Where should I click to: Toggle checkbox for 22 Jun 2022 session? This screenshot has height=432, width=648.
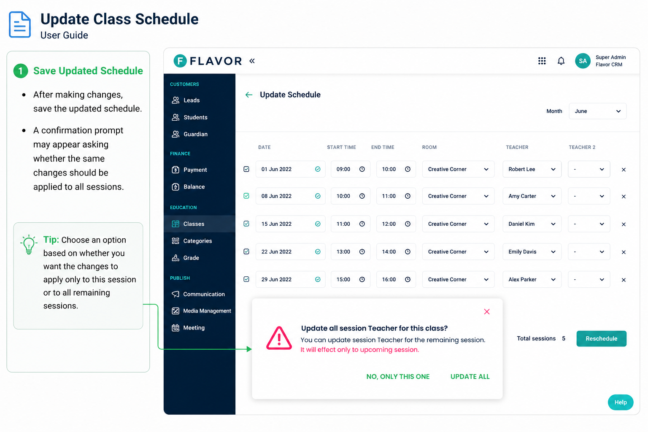coord(246,252)
